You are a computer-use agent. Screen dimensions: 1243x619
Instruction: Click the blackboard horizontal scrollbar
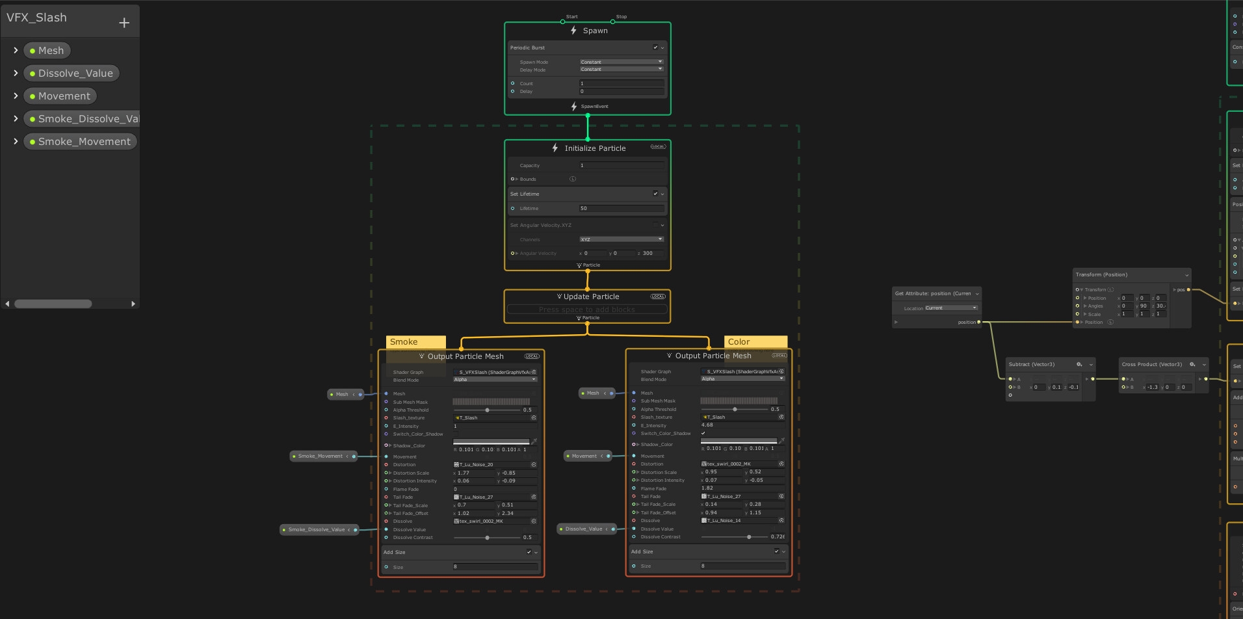point(53,304)
